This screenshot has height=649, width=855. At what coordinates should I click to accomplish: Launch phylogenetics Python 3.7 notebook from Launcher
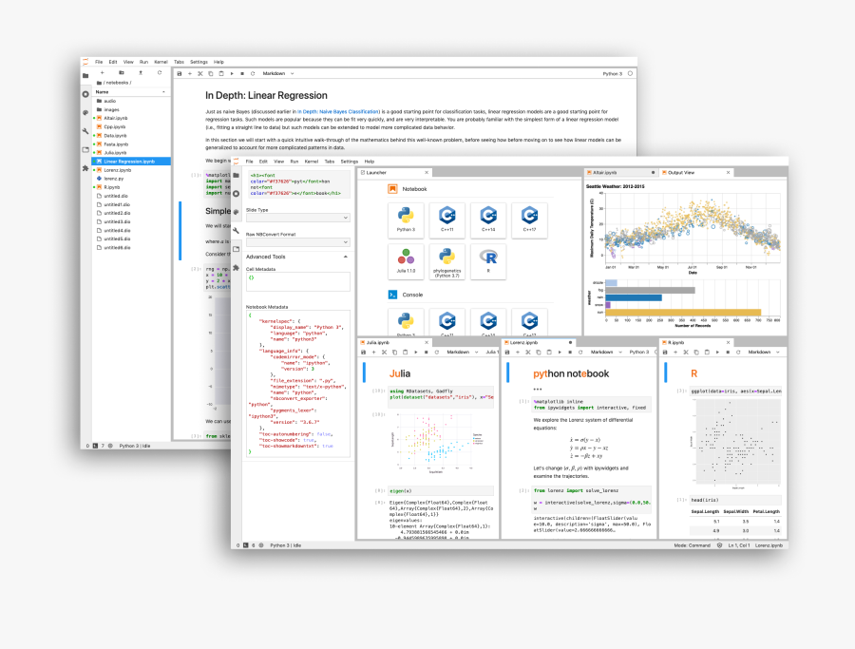point(447,261)
